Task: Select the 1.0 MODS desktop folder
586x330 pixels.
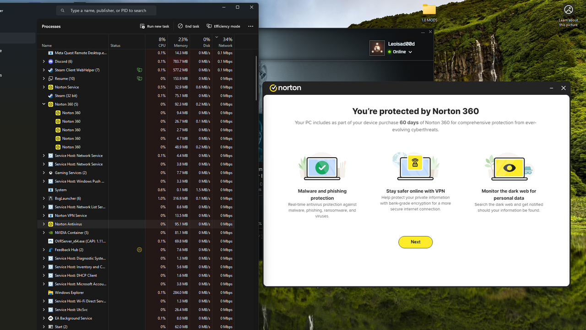Action: (429, 13)
